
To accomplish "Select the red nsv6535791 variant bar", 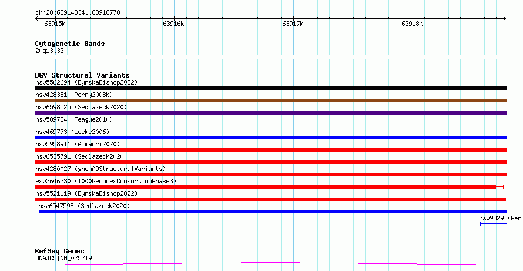I will click(270, 162).
